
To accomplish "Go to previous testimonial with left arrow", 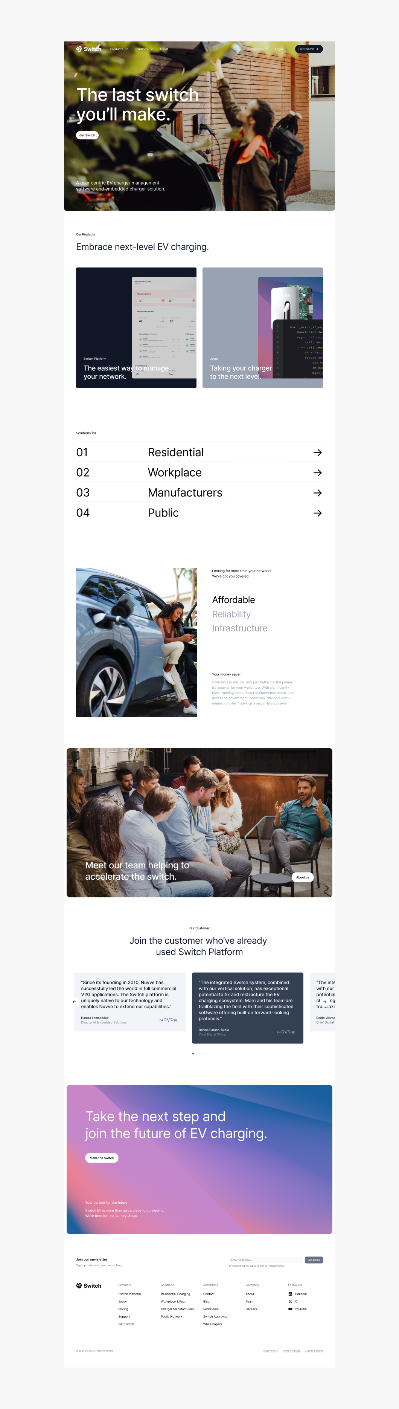I will [x=74, y=1002].
